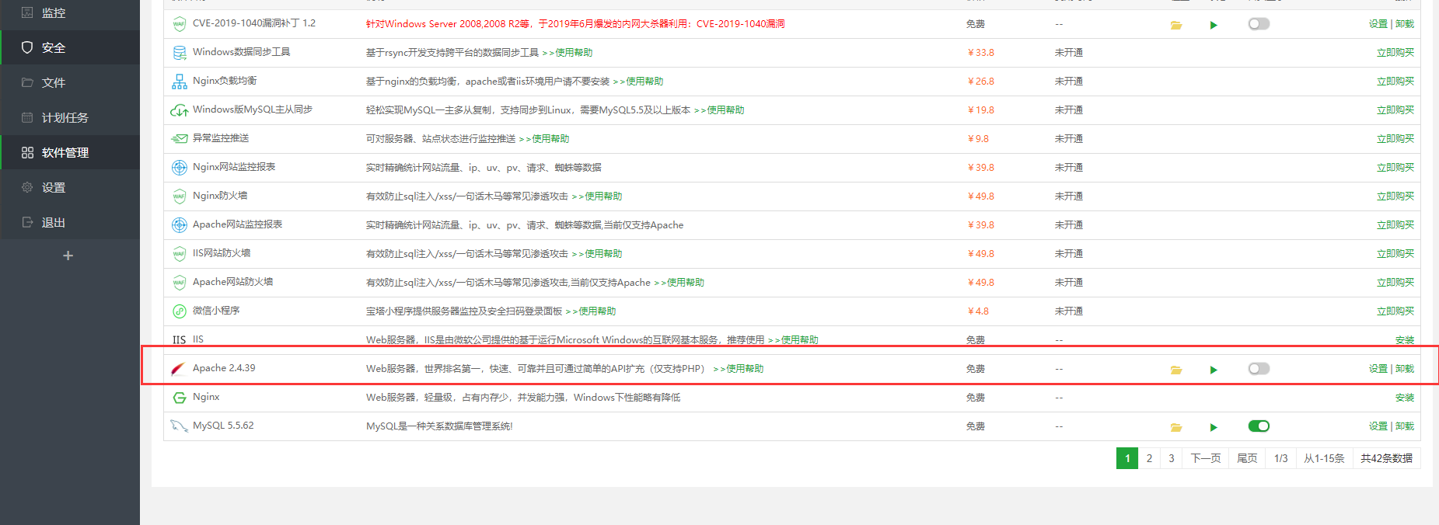Open the Apache 2.4.39 install folder icon

pos(1176,370)
